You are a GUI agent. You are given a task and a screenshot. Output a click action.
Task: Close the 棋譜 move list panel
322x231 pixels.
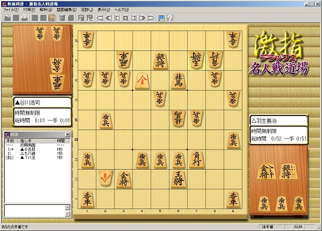[x=67, y=134]
